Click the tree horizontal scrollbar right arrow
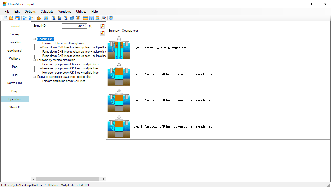This screenshot has width=331, height=188. [x=104, y=179]
